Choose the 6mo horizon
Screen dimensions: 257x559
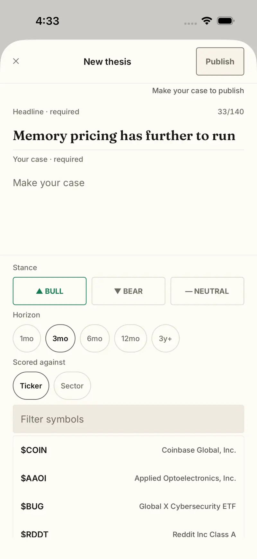pos(95,338)
